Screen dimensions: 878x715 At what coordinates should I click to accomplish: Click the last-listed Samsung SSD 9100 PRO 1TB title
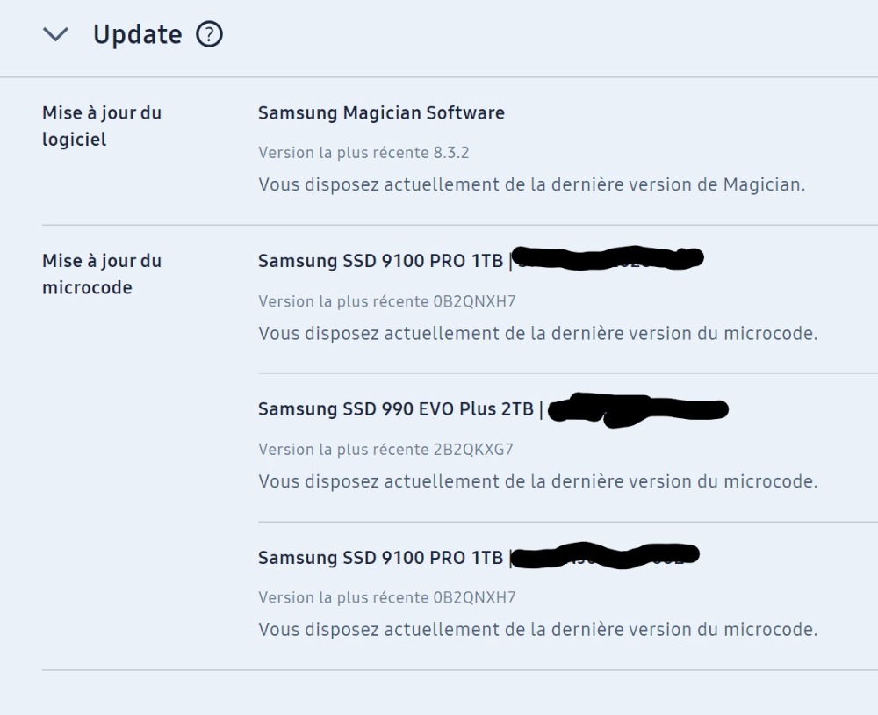[x=380, y=558]
